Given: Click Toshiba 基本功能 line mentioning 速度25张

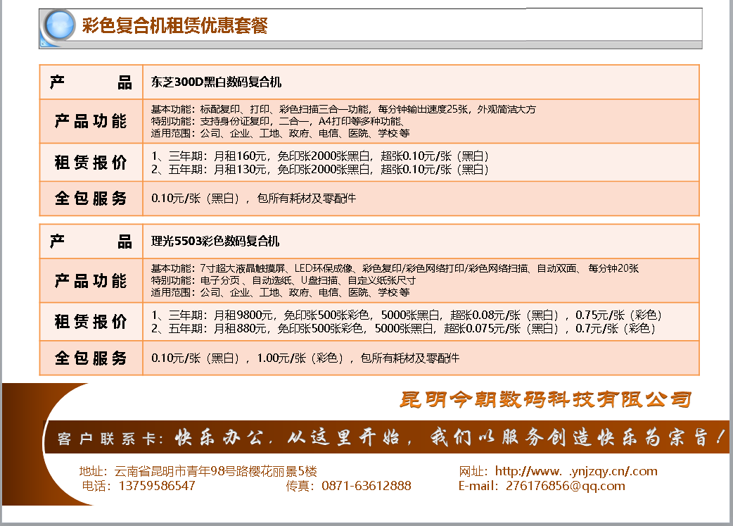Looking at the screenshot, I should (343, 109).
